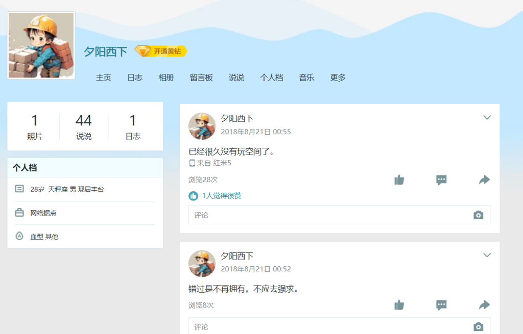This screenshot has height=334, width=523.
Task: Click camera icon in second post's comment box
Action: [x=478, y=327]
